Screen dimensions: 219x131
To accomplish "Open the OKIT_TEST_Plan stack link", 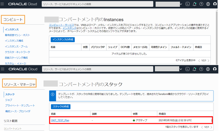I will 60,120.
